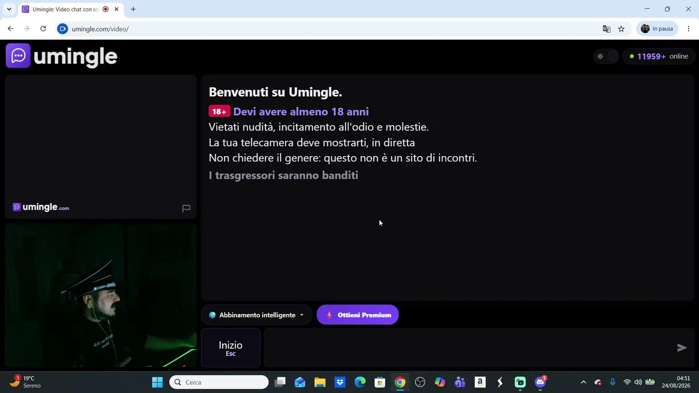
Task: Open Amazon from the taskbar
Action: click(x=480, y=382)
